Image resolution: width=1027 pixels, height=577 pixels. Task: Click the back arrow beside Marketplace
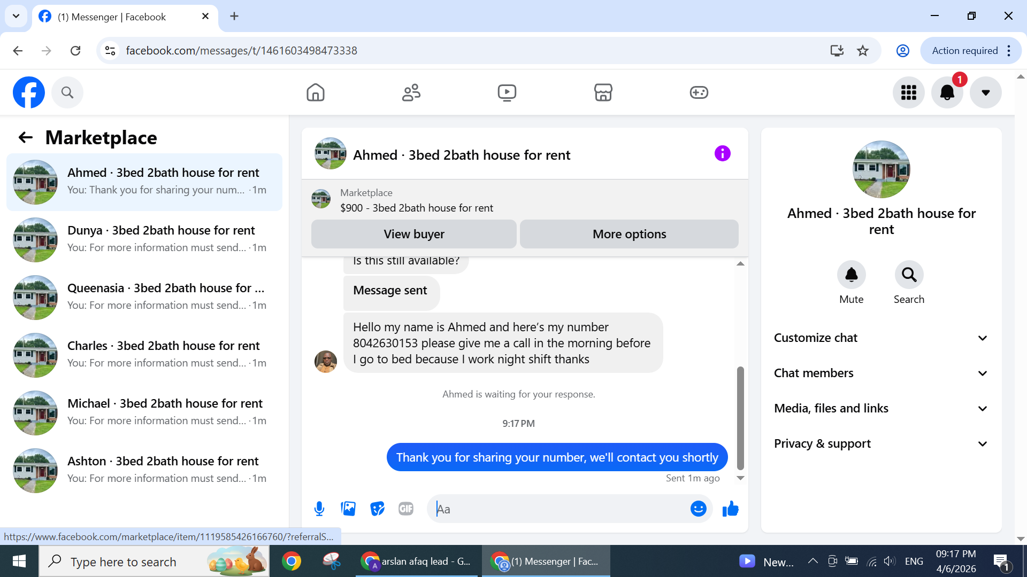tap(26, 137)
